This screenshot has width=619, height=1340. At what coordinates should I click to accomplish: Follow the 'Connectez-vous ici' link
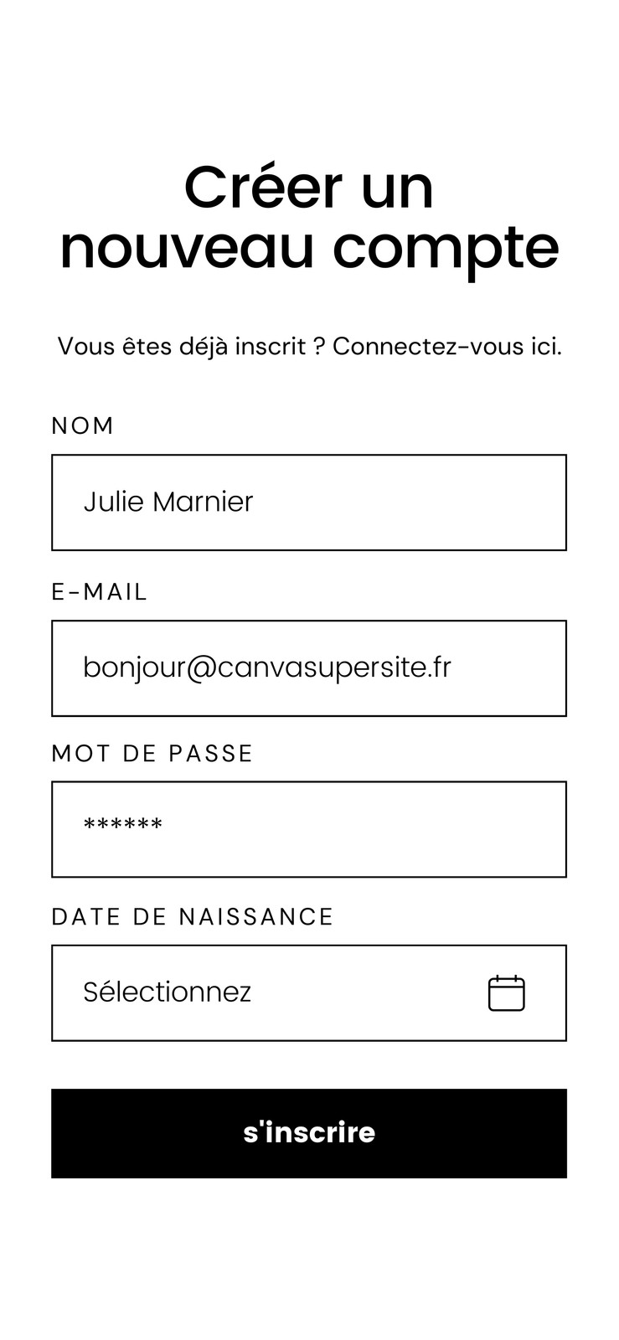[447, 346]
